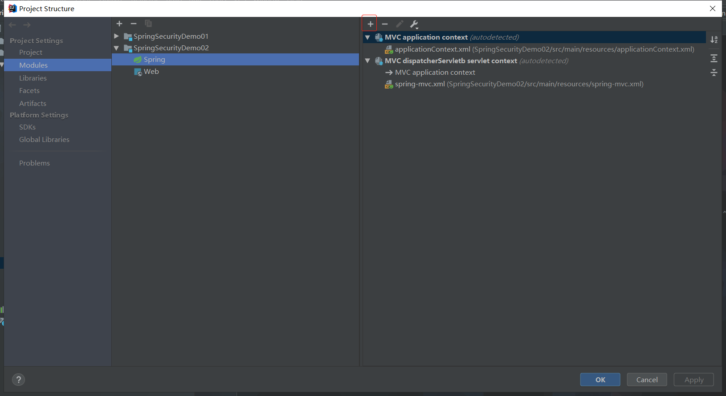Viewport: 726px width, 396px height.
Task: Select the Web facet row
Action: click(235, 72)
